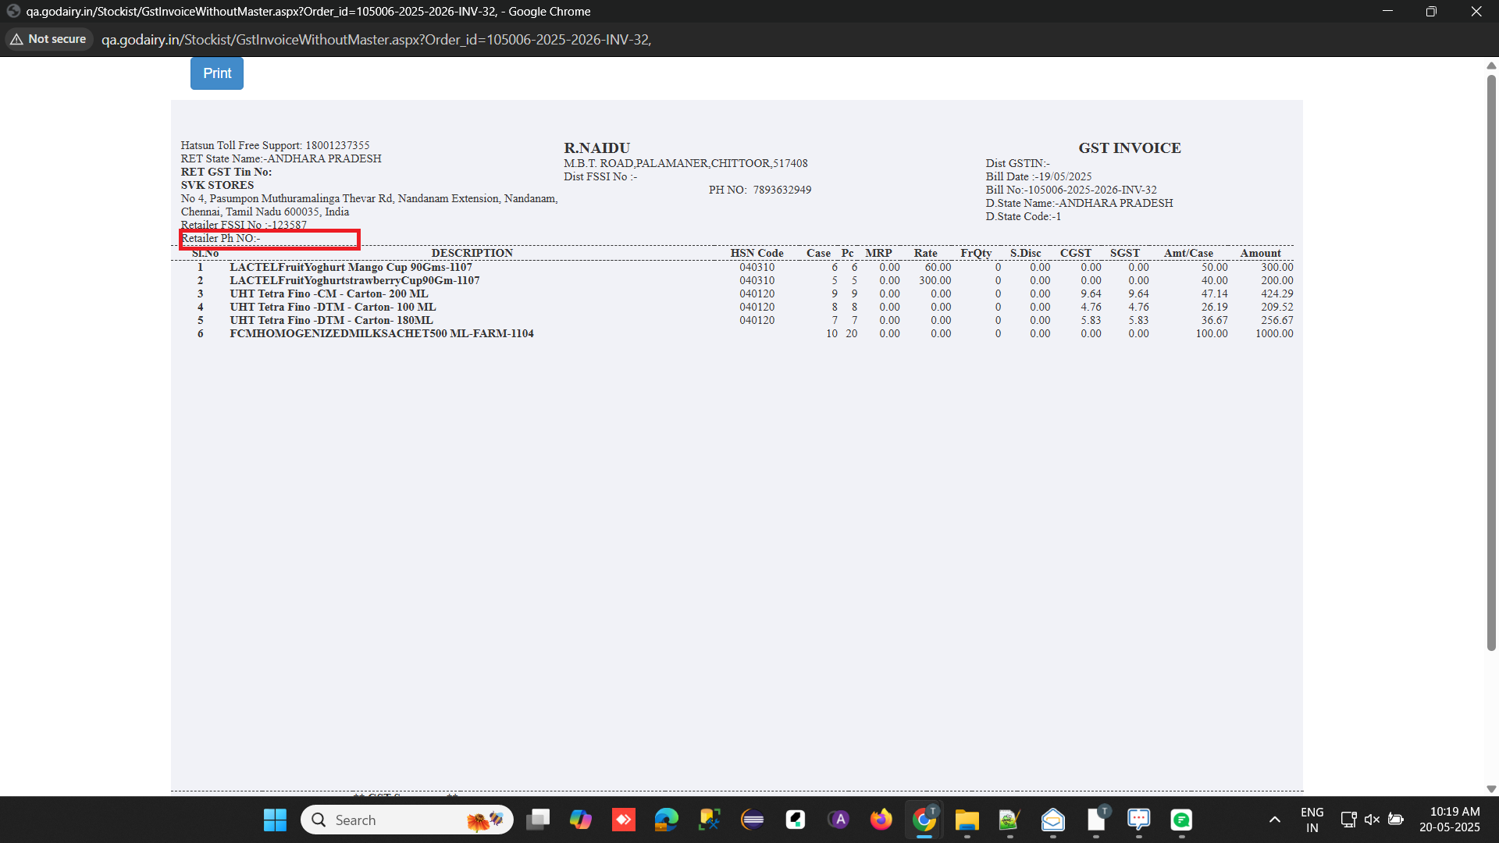Click the page scrollbar down arrow
Screen dimensions: 1499x843
click(1491, 789)
